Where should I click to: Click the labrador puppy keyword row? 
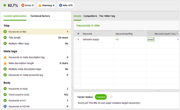click(126, 40)
